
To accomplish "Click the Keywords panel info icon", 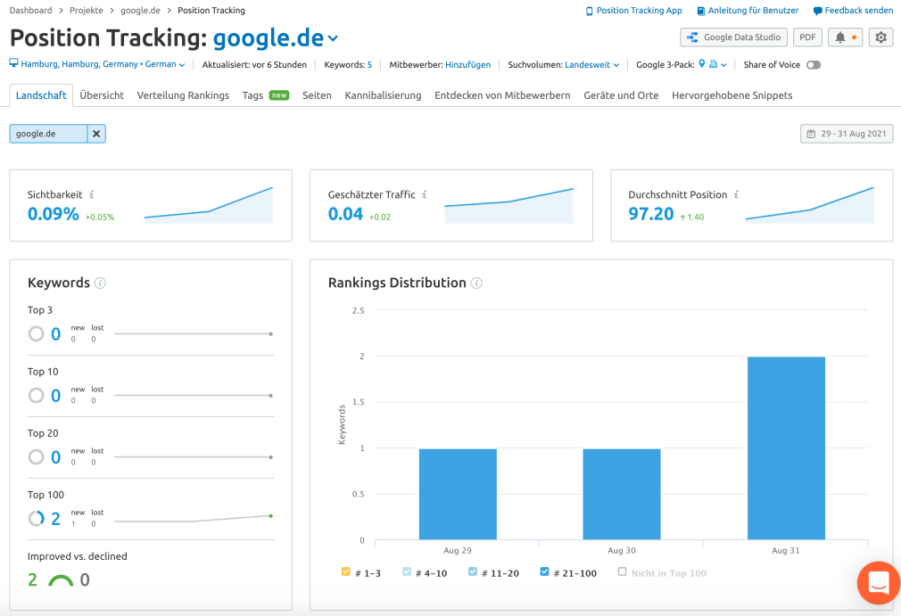I will click(100, 283).
